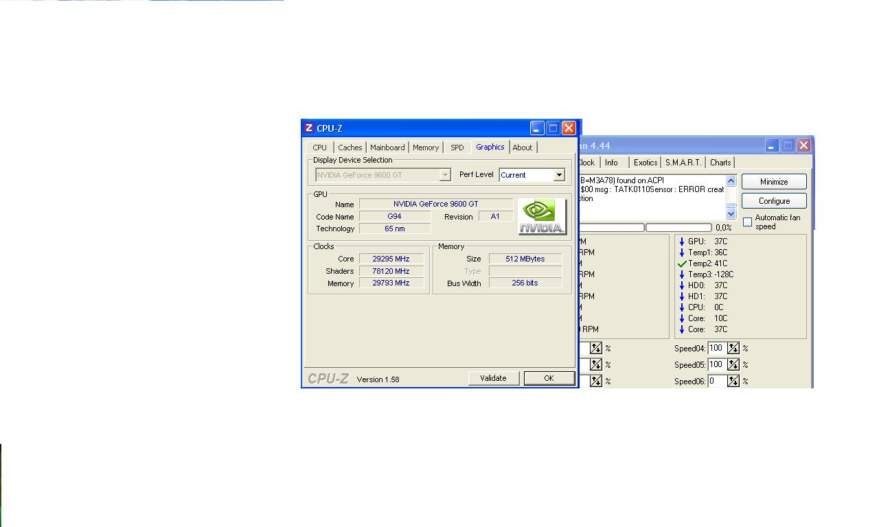The image size is (879, 527).
Task: Click the SpeedFan log text box
Action: 651,197
